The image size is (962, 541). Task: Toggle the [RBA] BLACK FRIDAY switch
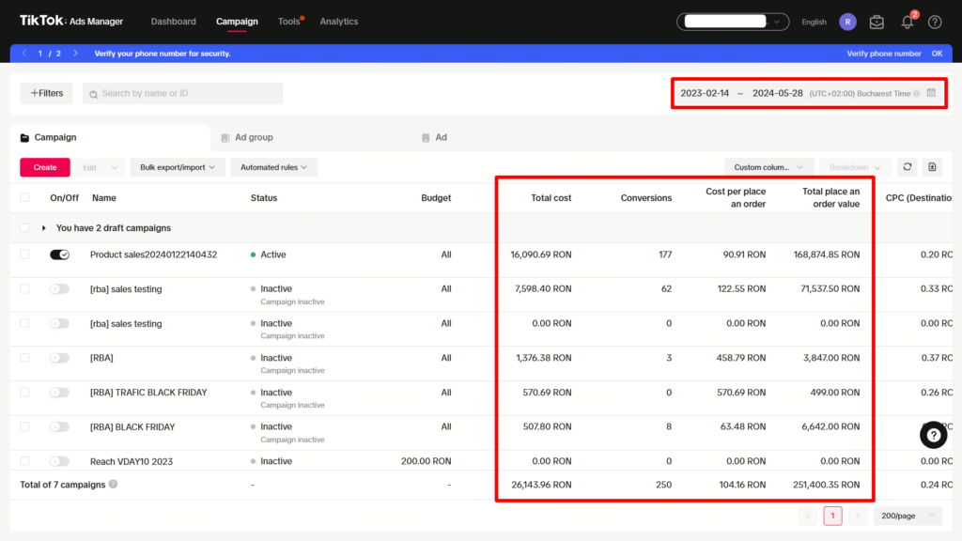click(x=59, y=426)
